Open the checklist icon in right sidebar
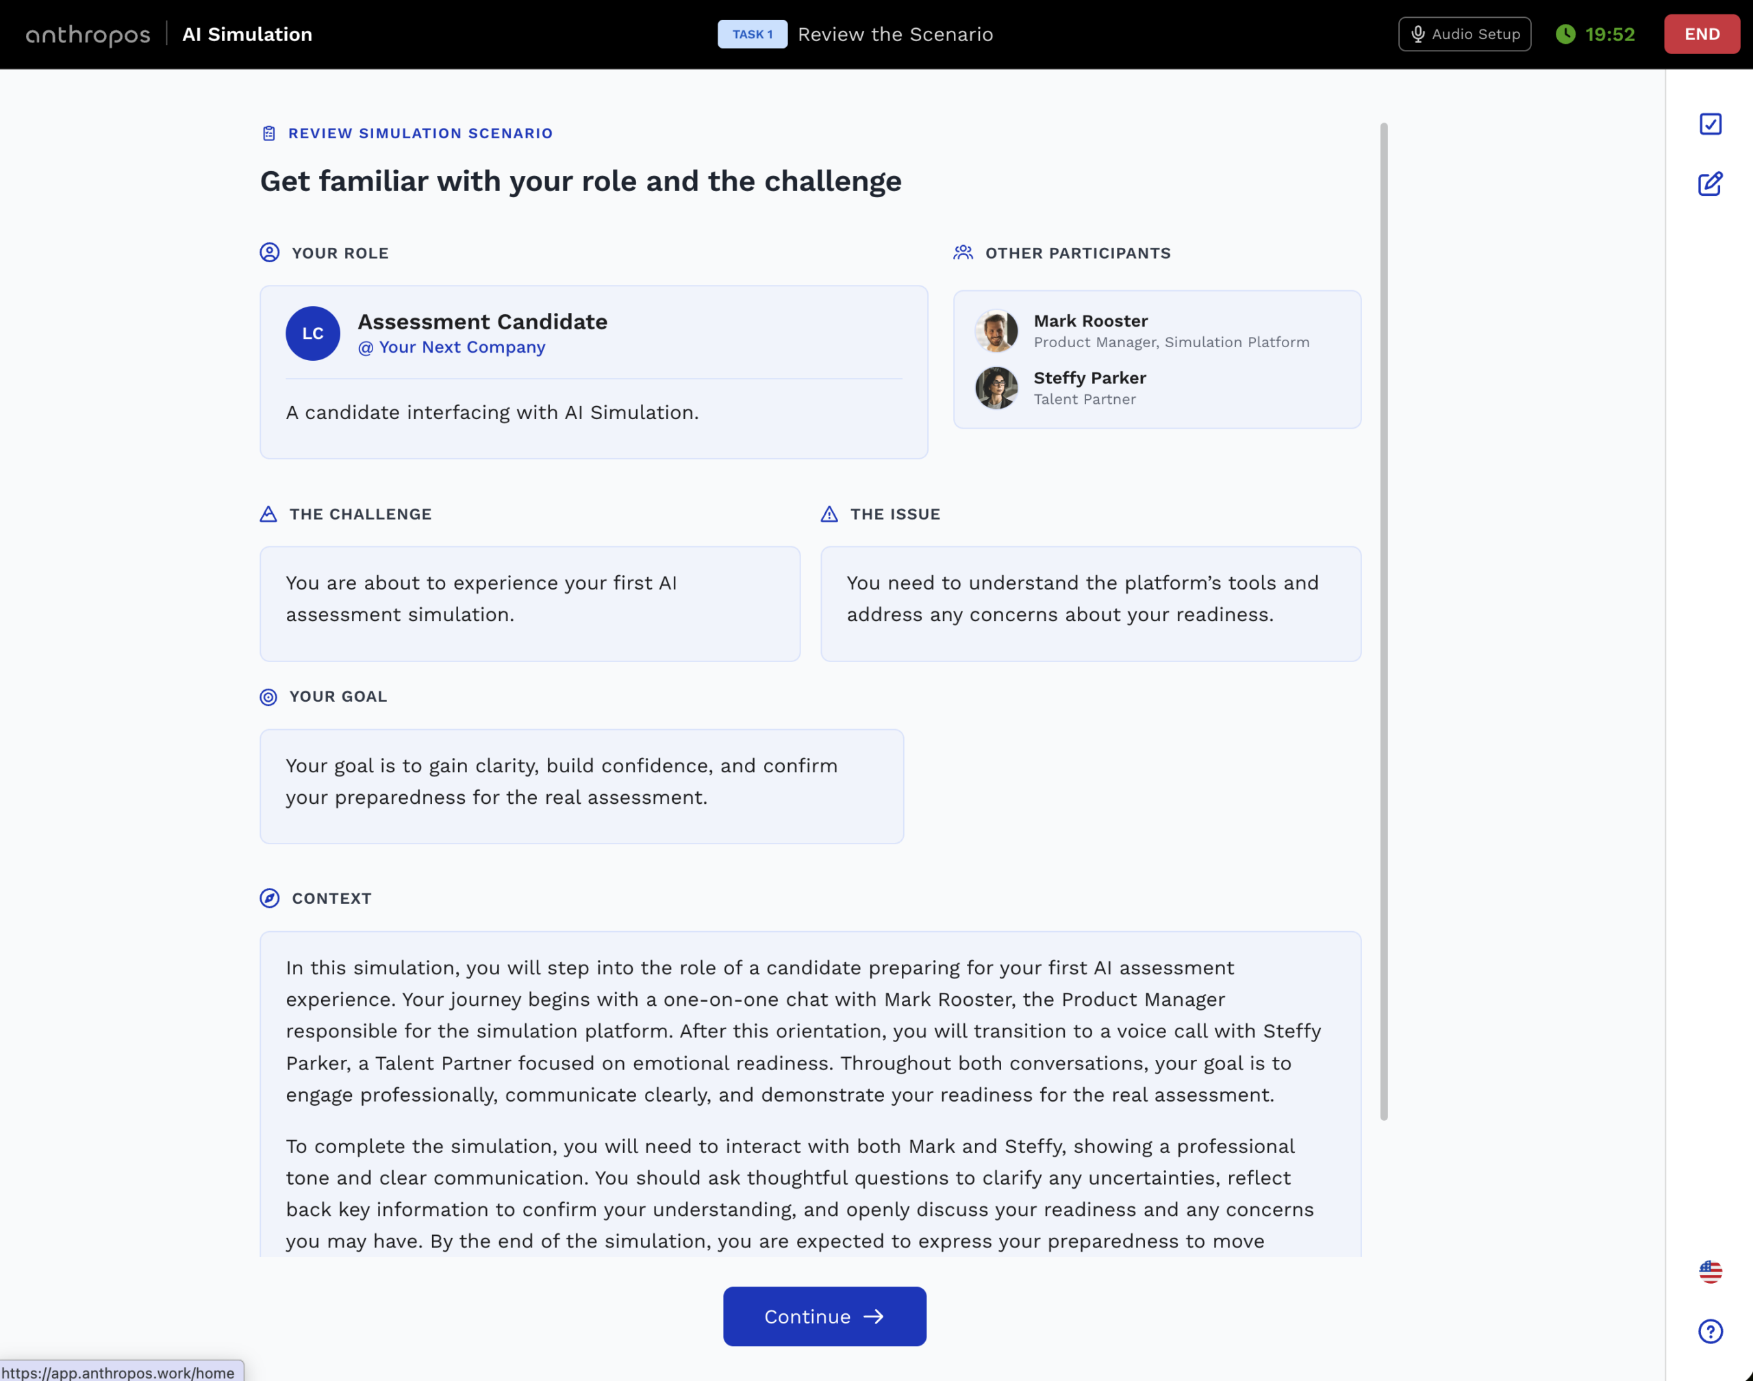This screenshot has width=1753, height=1381. point(1710,124)
